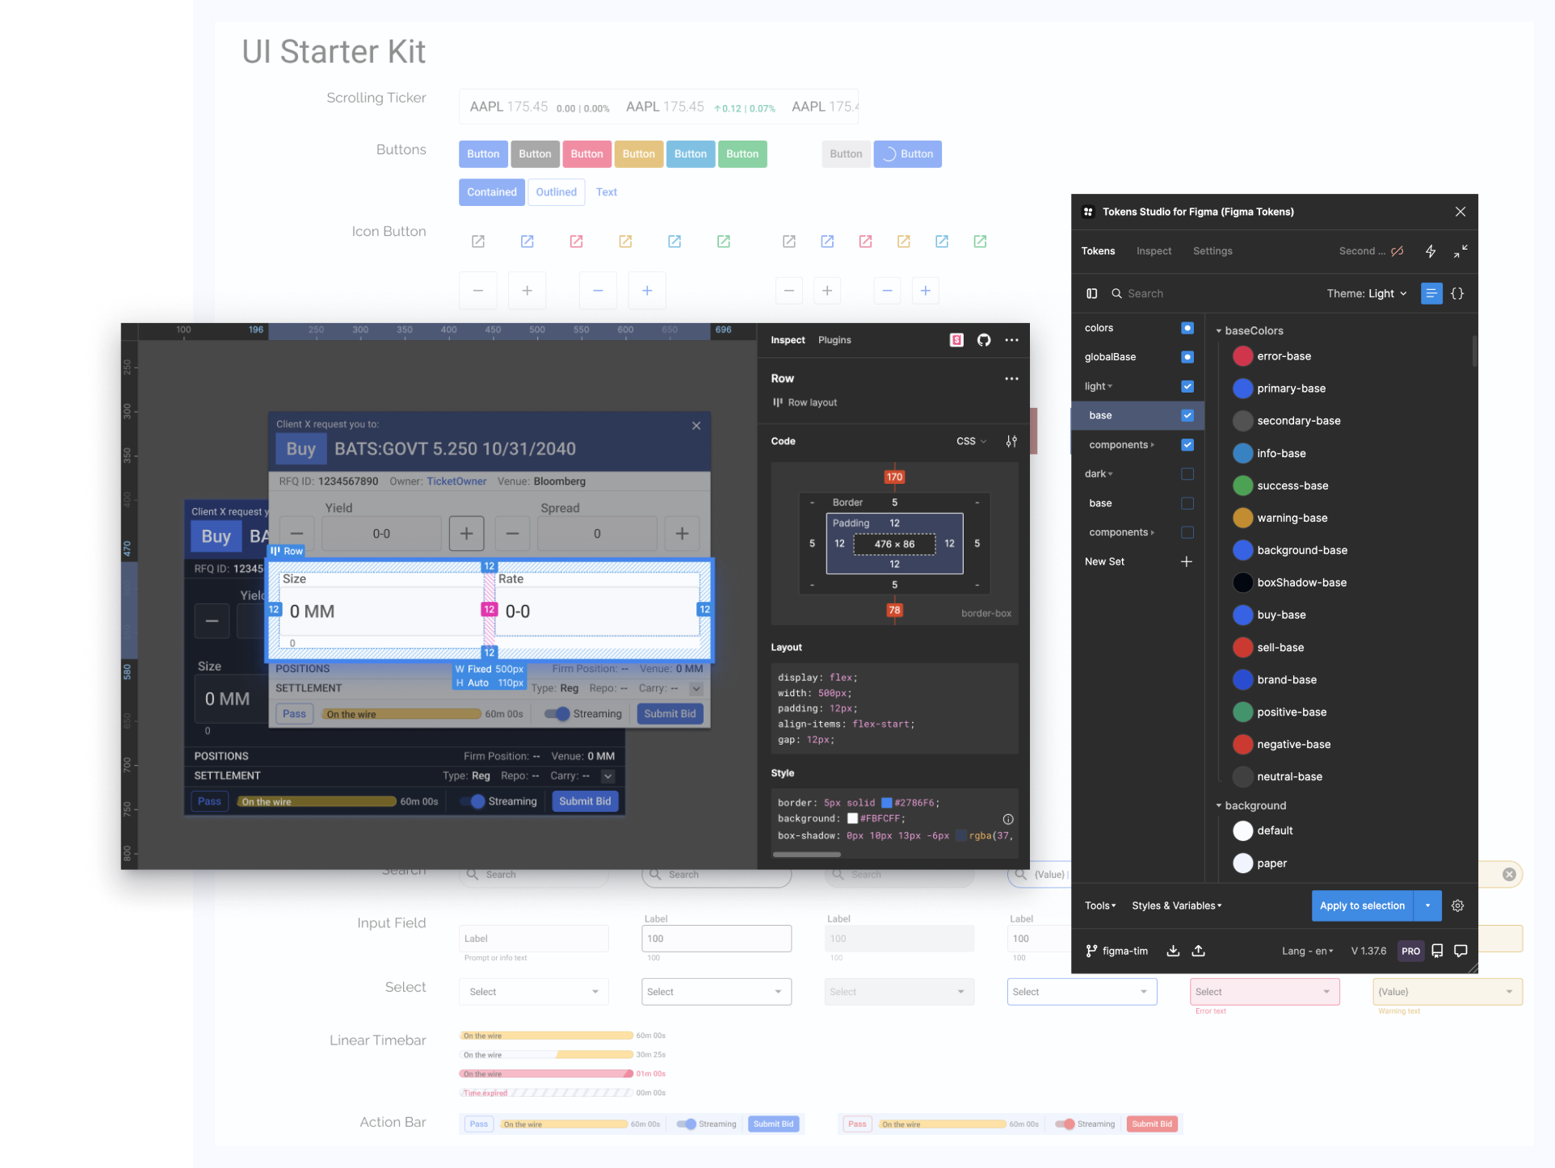
Task: Uncheck the light components checkbox
Action: pyautogui.click(x=1187, y=444)
